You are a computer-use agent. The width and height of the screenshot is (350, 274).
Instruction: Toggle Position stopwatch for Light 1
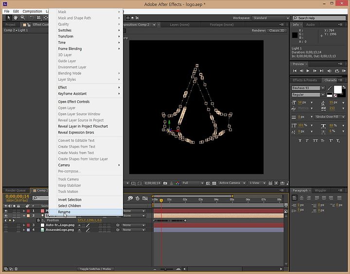click(x=38, y=220)
